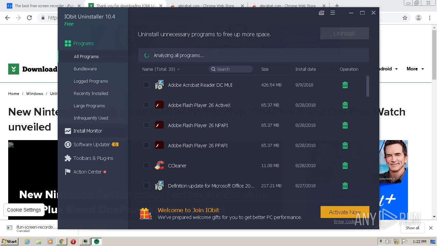Switch to the first alerabat.com Chrome tab

(207, 6)
